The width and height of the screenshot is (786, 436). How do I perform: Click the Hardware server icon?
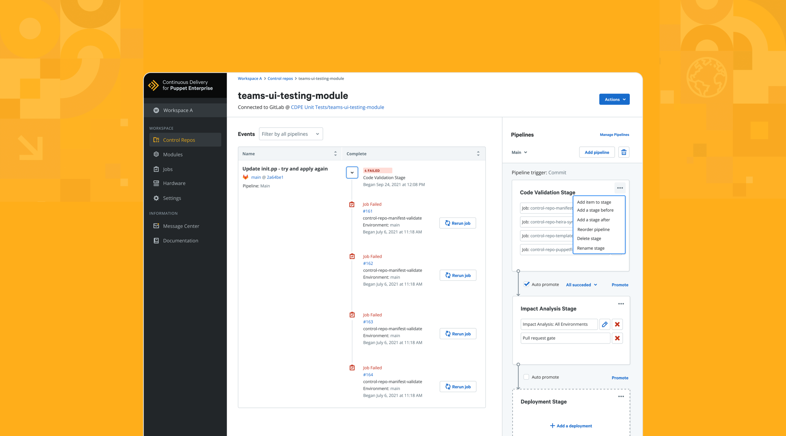[156, 183]
